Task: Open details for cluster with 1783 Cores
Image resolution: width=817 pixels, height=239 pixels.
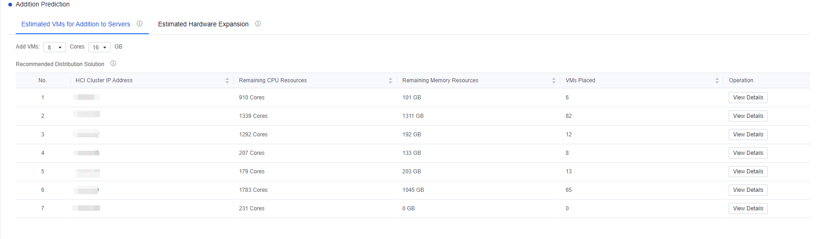Action: (x=748, y=190)
